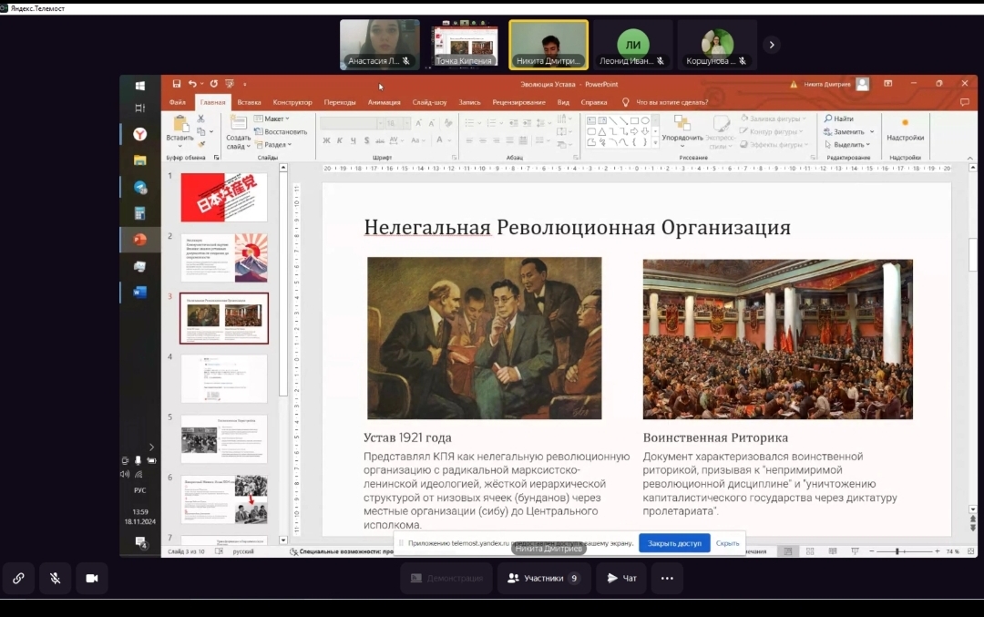The height and width of the screenshot is (617, 984).
Task: Switch to the Переходы tab
Action: [x=340, y=102]
